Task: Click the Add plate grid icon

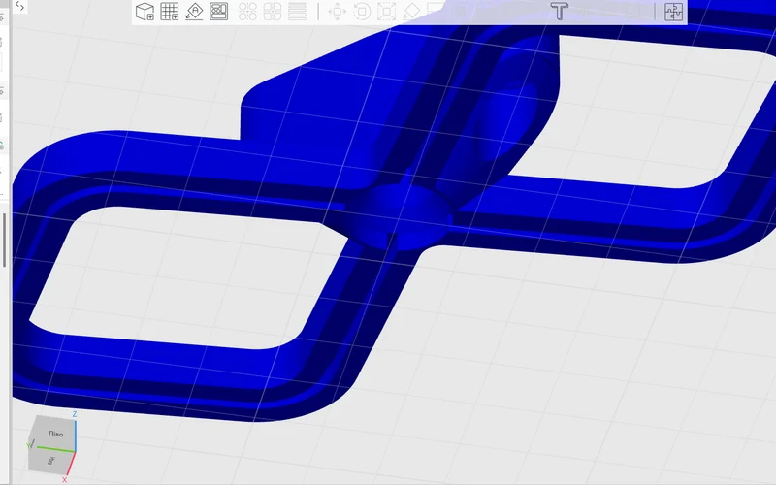Action: (169, 12)
